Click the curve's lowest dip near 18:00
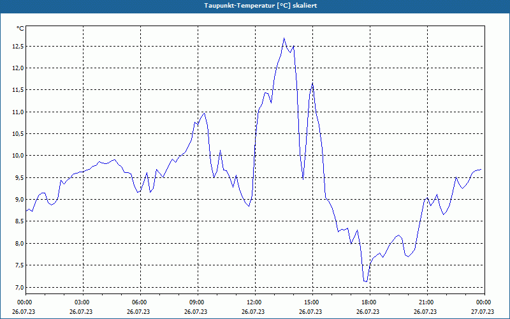510x319 pixels. click(x=365, y=281)
